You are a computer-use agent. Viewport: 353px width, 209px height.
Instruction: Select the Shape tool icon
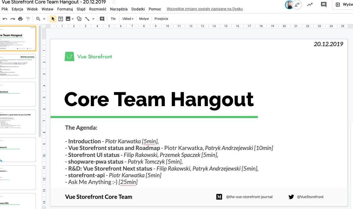[79, 19]
